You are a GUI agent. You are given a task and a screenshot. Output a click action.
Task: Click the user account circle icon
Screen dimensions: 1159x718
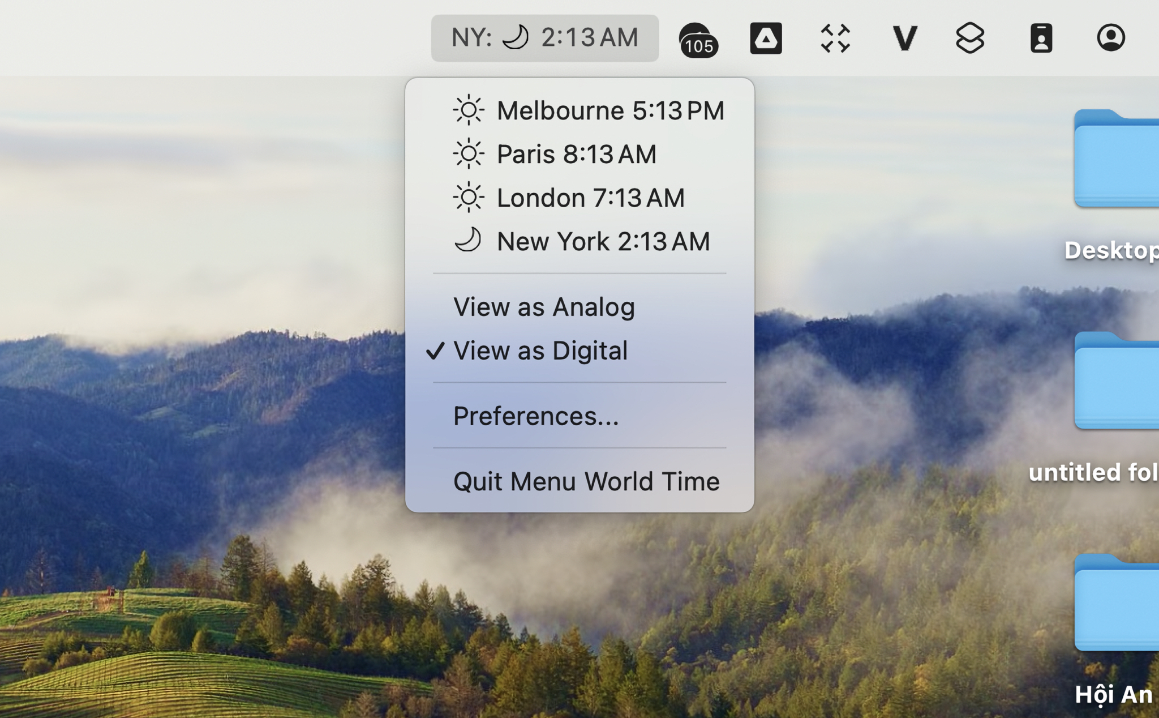(1110, 38)
